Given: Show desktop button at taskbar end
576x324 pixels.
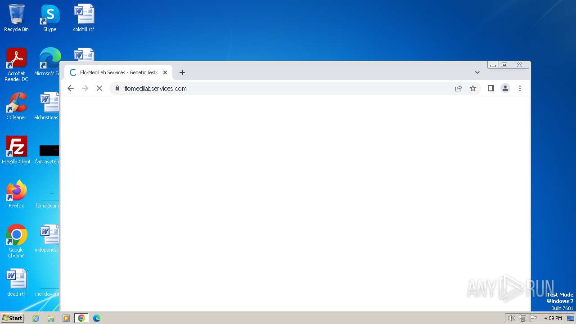Looking at the screenshot, I should [571, 318].
